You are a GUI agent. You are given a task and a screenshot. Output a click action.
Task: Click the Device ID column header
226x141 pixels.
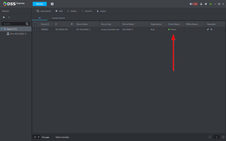(x=46, y=24)
